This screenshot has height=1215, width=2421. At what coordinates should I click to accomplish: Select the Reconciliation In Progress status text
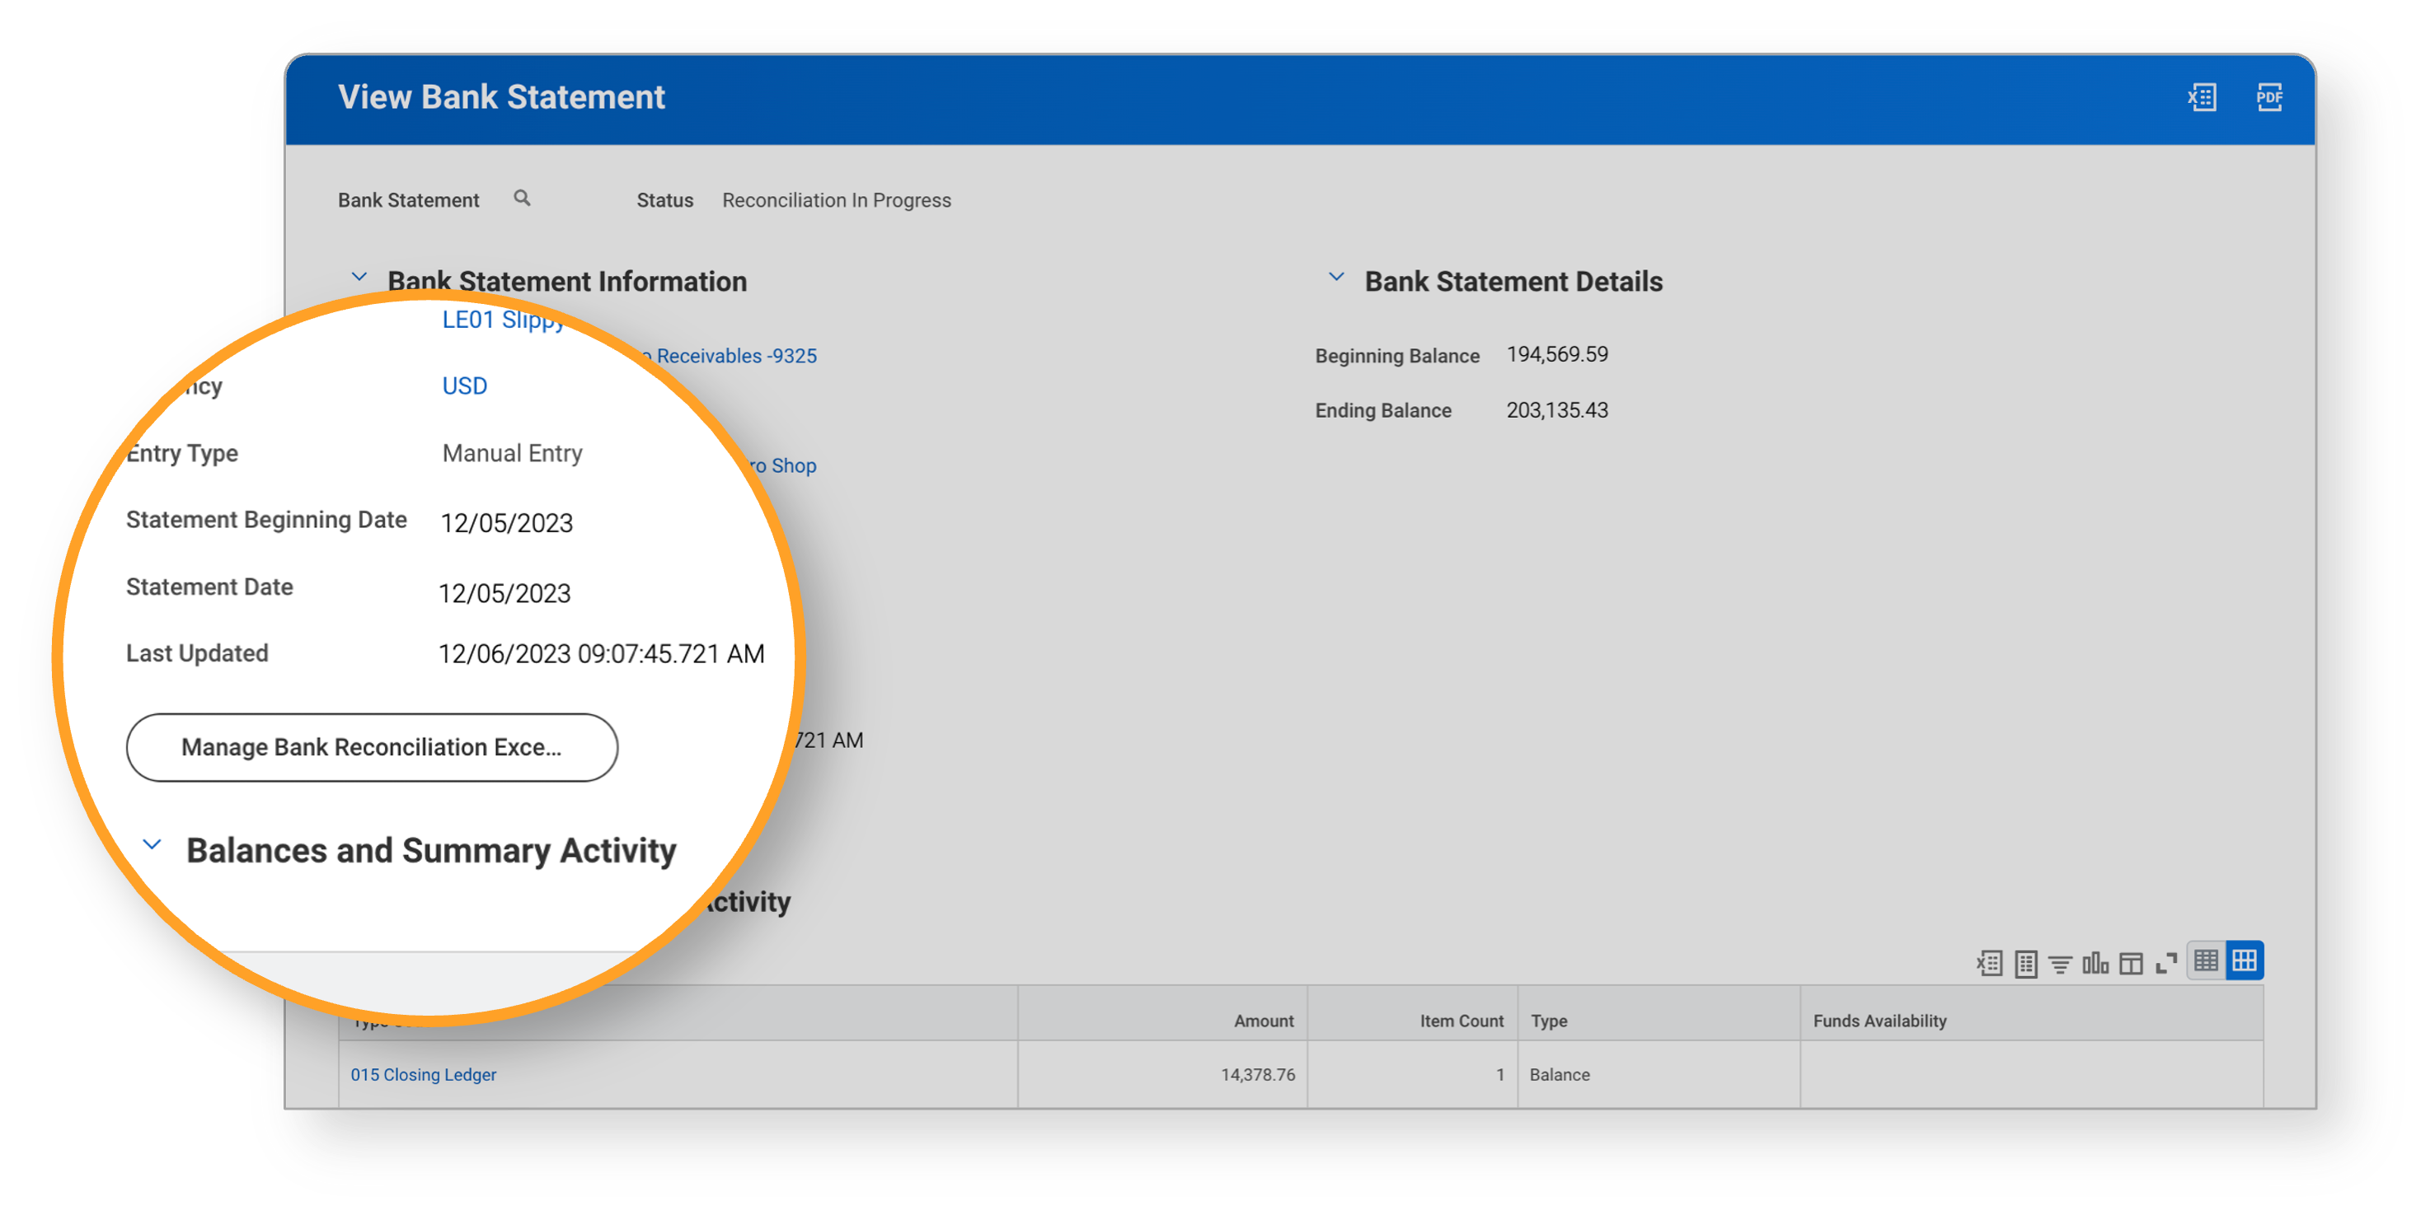pyautogui.click(x=837, y=200)
